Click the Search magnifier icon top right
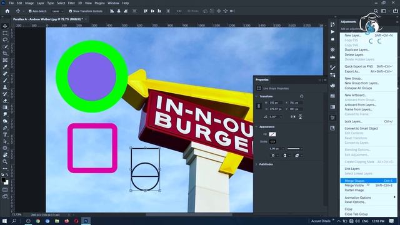Viewport: 400px width, 225px height. coord(376,11)
